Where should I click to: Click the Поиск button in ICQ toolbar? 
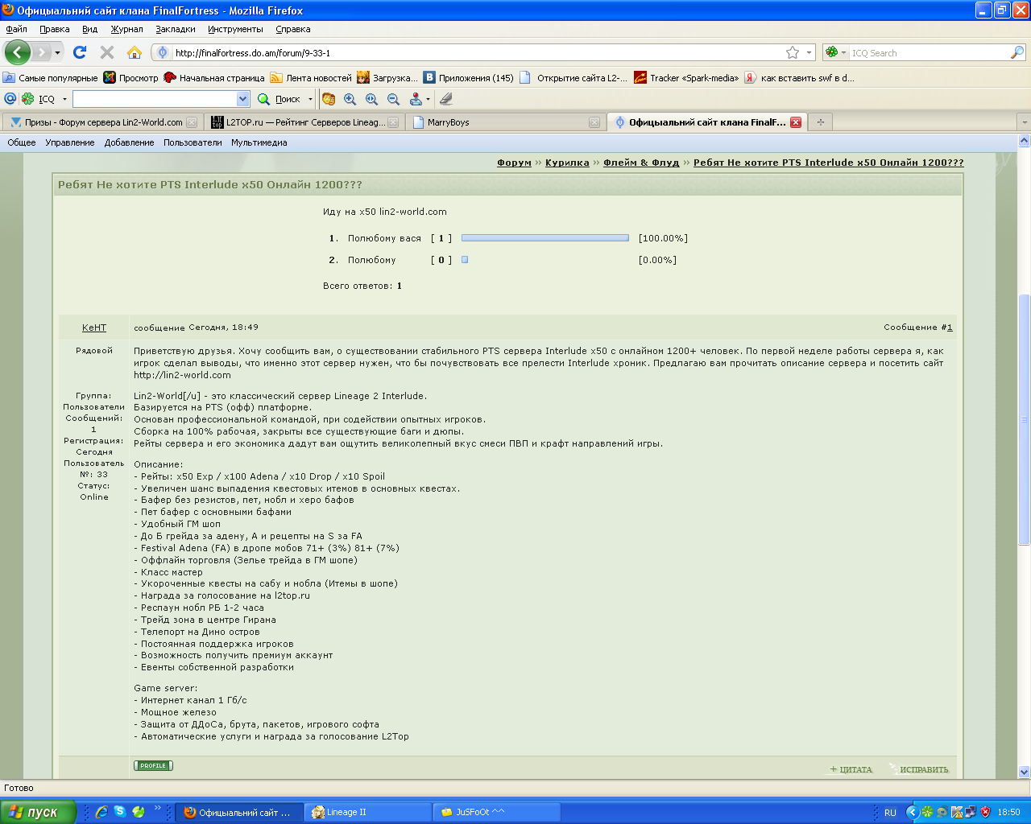(279, 99)
